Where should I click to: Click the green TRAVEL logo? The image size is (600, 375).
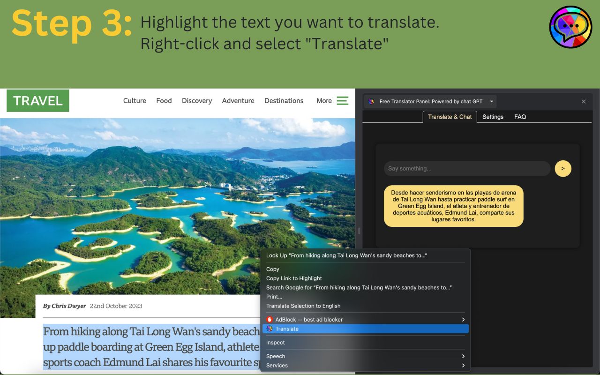(x=37, y=100)
